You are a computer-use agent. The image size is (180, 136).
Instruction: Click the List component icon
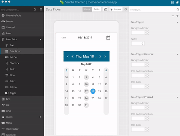pos(3,105)
